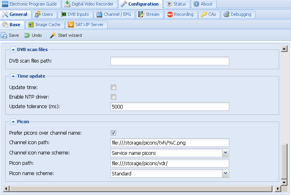
Task: Click the Stream film icon
Action: pos(141,14)
